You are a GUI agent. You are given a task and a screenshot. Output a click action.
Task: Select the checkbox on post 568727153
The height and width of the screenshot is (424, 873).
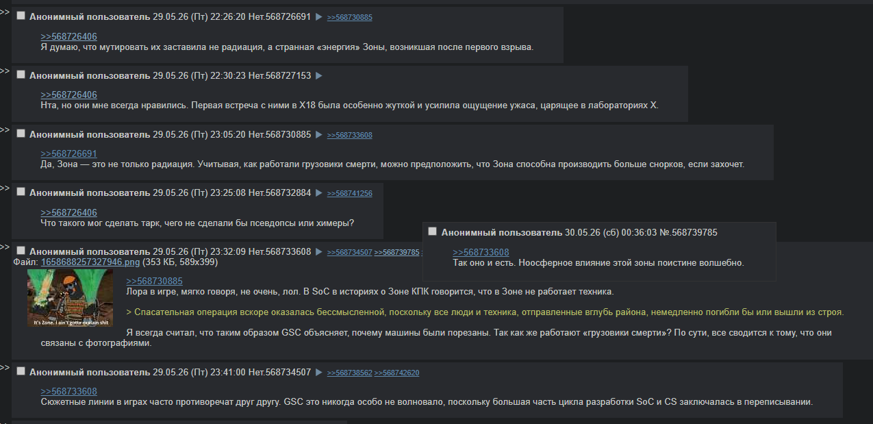[x=21, y=75]
